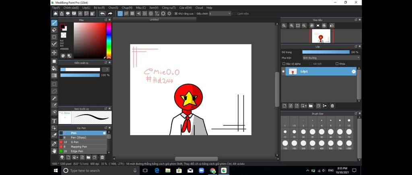Select the rectangular Selection tool
Screen dimensions: 412x175
pos(54,84)
